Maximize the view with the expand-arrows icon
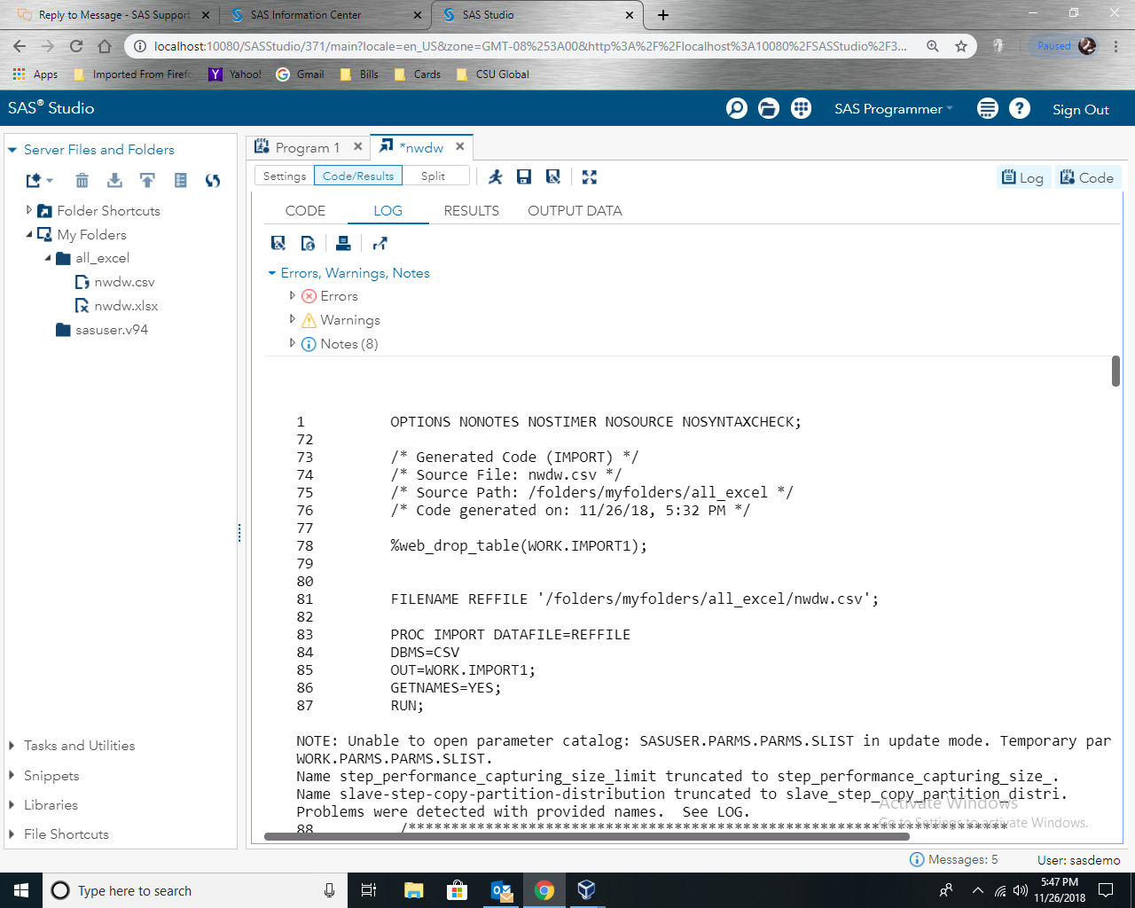 590,176
